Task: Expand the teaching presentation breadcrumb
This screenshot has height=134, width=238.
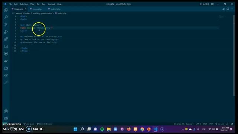Action: coord(42,13)
